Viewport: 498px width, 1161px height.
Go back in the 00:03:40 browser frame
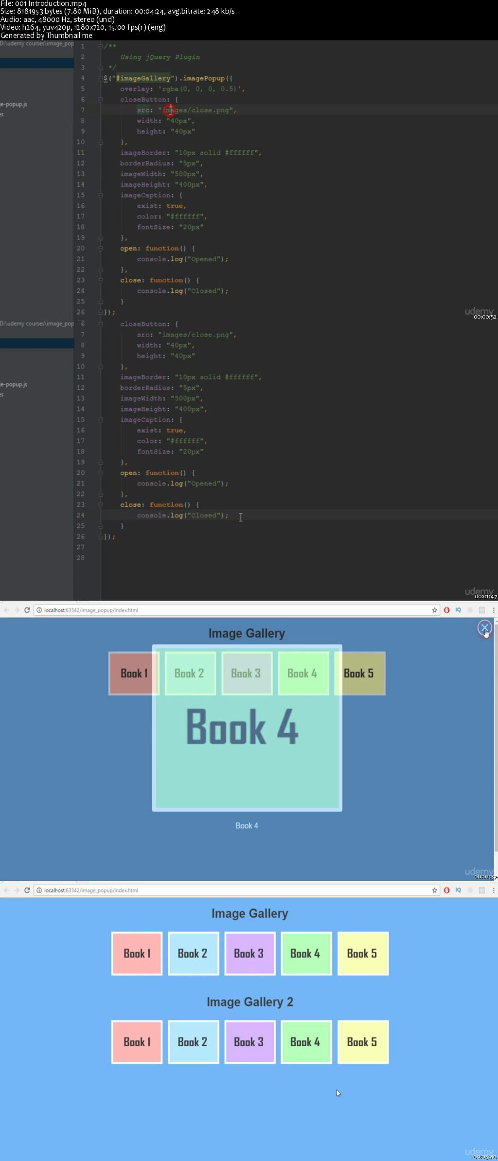[6, 890]
